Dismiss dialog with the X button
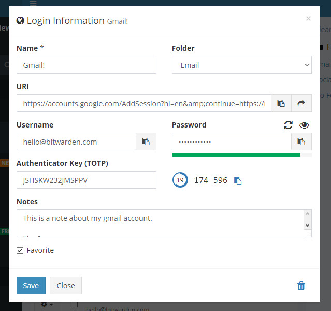Screen dimensions: 331x311 [x=308, y=19]
